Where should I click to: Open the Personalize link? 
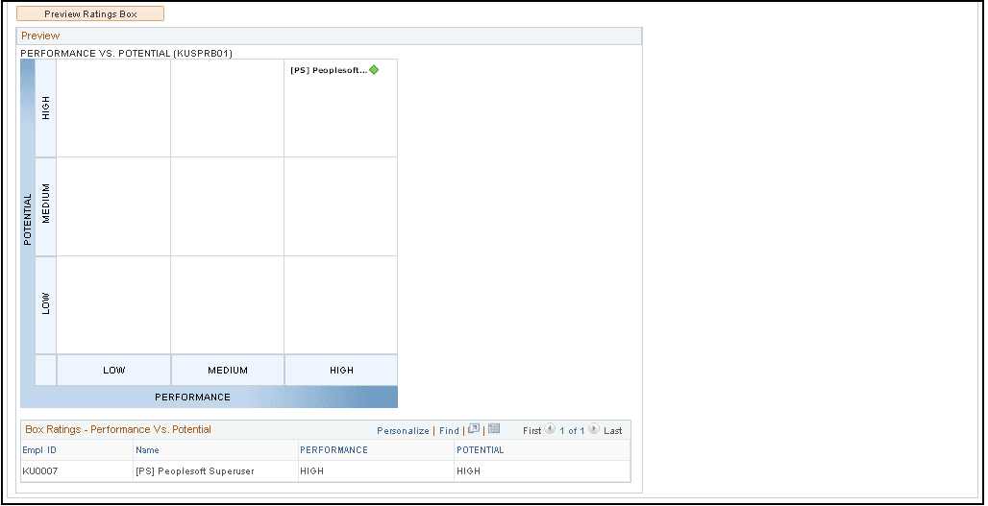[403, 431]
